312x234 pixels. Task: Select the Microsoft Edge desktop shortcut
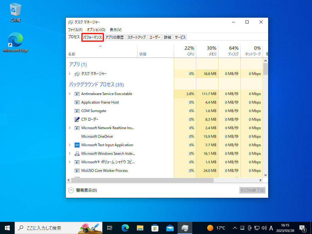point(16,42)
